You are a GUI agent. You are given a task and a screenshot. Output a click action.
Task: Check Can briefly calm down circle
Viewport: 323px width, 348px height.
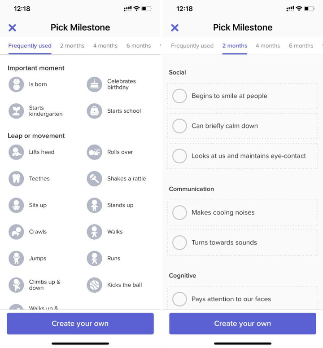point(179,126)
